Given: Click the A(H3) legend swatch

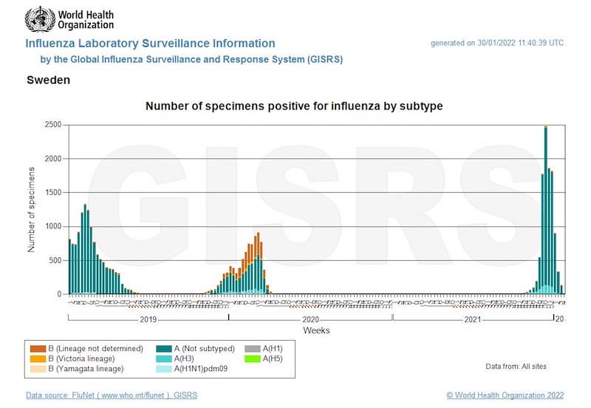Looking at the screenshot, I should [163, 358].
